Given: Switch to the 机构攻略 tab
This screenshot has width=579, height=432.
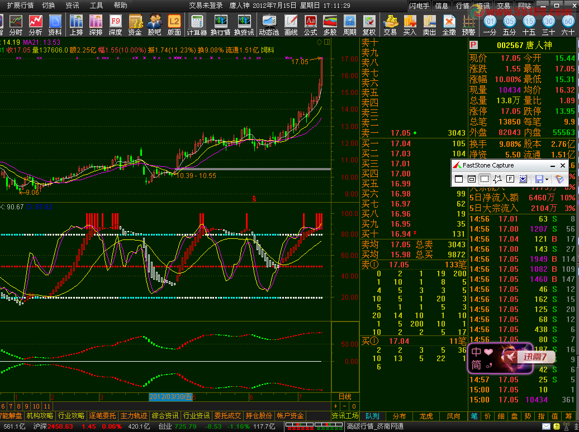Looking at the screenshot, I should (x=40, y=416).
